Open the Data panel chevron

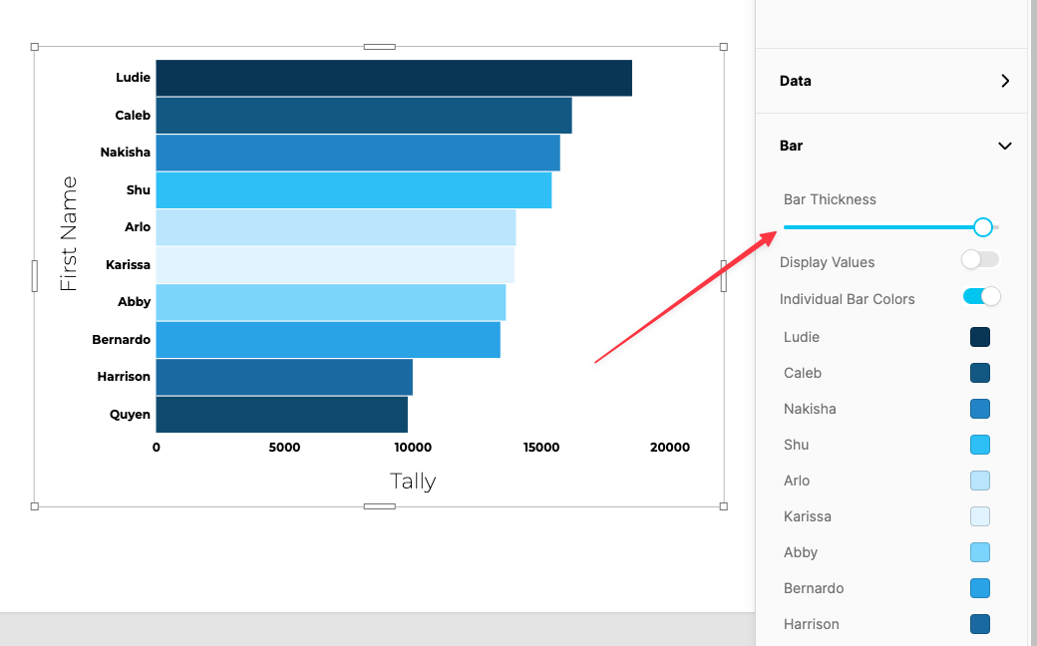click(1005, 81)
